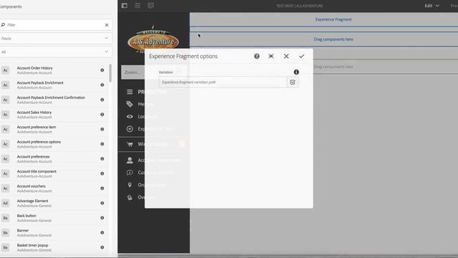This screenshot has width=458, height=258.
Task: Clear the components filter text
Action: tap(107, 25)
